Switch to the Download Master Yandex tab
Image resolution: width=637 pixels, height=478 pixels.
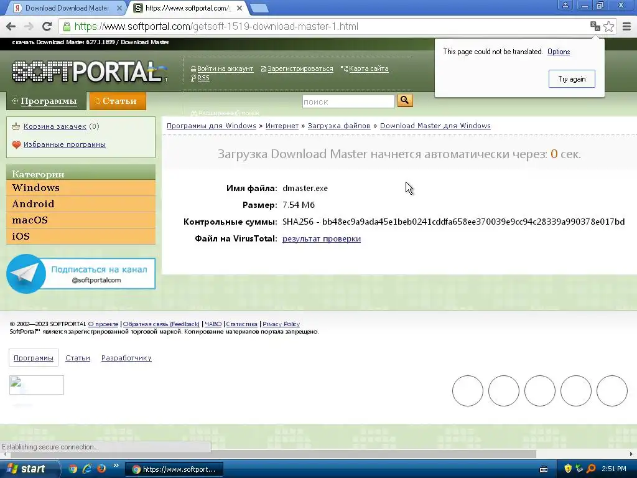(x=67, y=8)
